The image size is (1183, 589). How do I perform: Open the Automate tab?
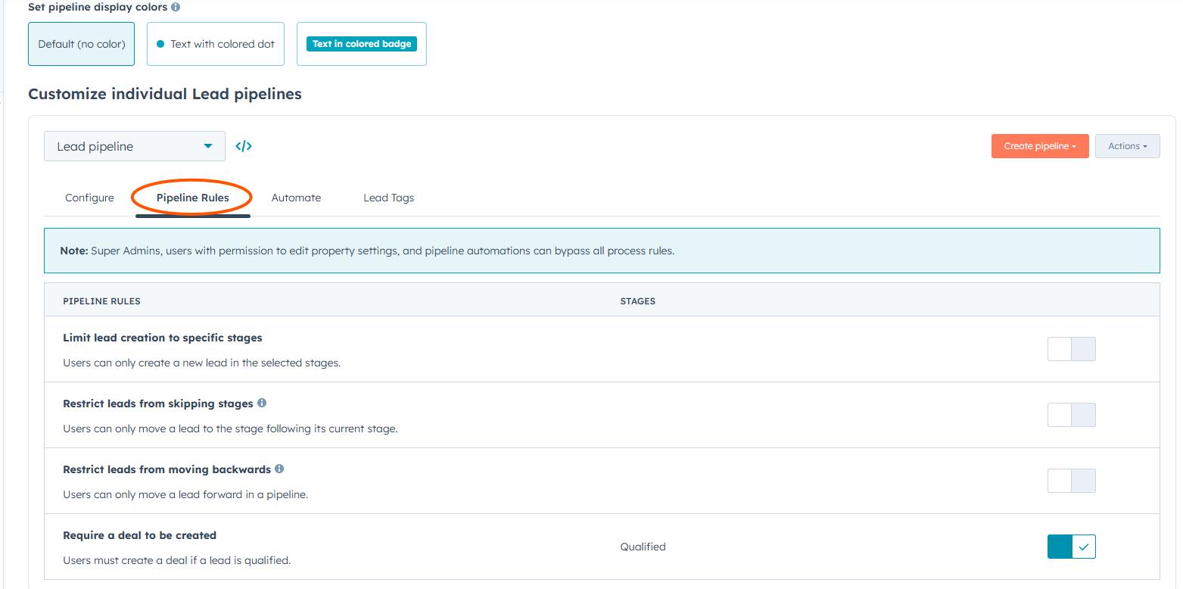point(296,198)
